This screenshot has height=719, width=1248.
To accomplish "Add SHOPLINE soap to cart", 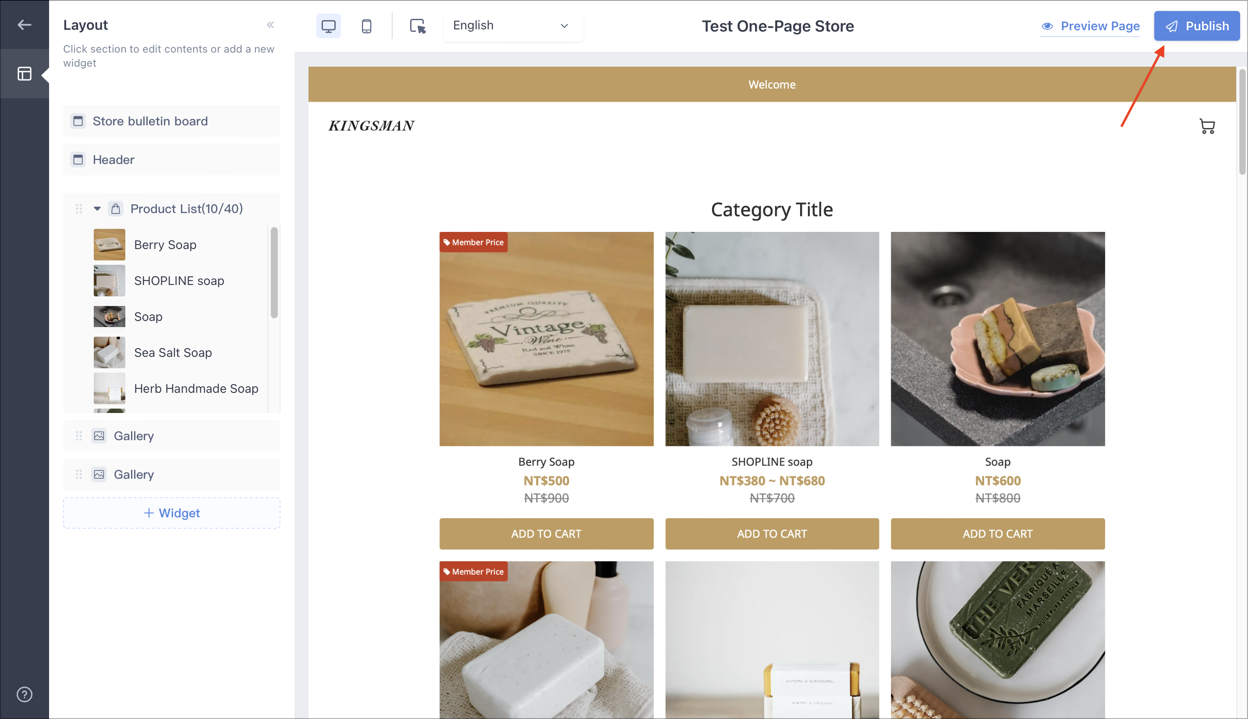I will click(x=771, y=533).
